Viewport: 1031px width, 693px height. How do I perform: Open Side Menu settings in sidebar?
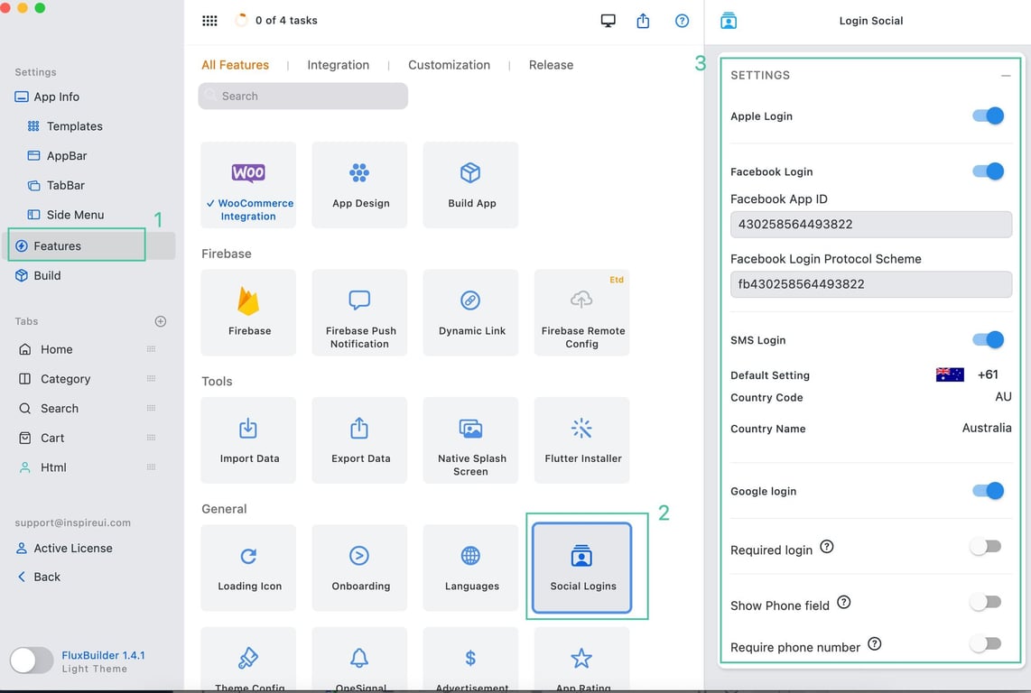click(x=66, y=215)
